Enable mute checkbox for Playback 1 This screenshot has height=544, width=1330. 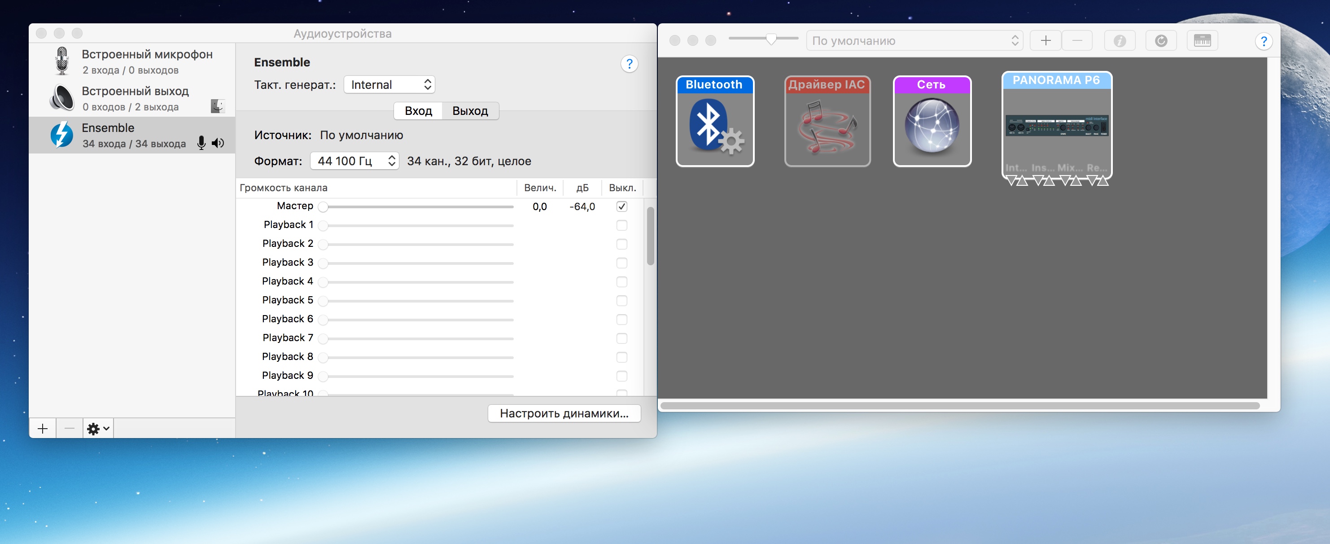pyautogui.click(x=621, y=225)
